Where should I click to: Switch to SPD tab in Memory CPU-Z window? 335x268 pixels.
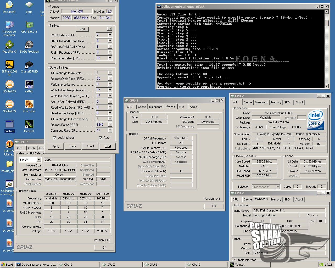pyautogui.click(x=181, y=107)
